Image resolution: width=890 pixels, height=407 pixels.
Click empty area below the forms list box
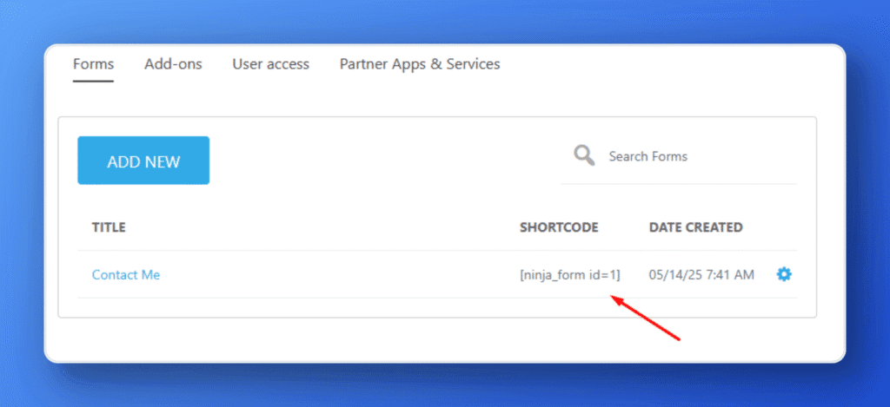(x=437, y=339)
